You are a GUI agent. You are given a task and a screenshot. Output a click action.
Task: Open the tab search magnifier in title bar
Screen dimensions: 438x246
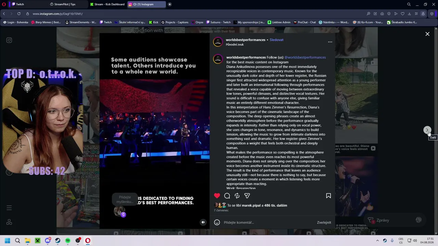click(x=409, y=4)
